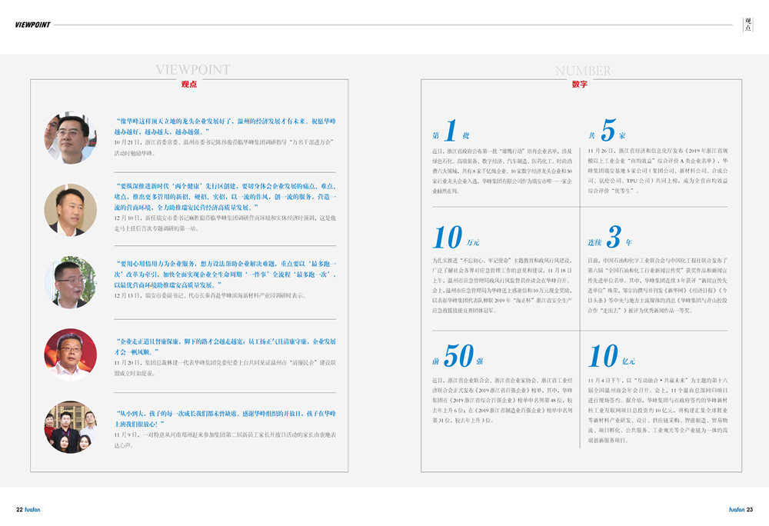Click the blue '前50强' statistic heading

[x=457, y=356]
